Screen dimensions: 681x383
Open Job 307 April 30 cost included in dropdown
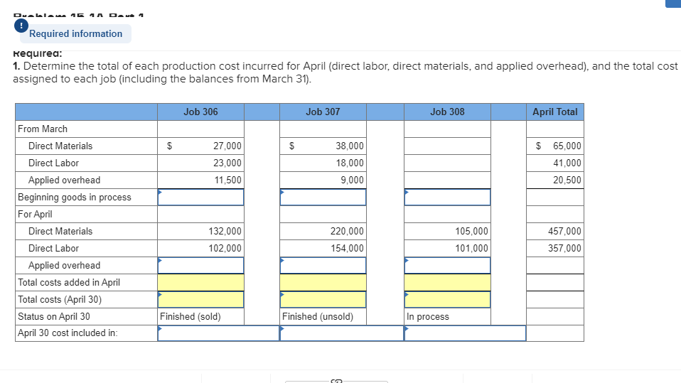point(342,333)
